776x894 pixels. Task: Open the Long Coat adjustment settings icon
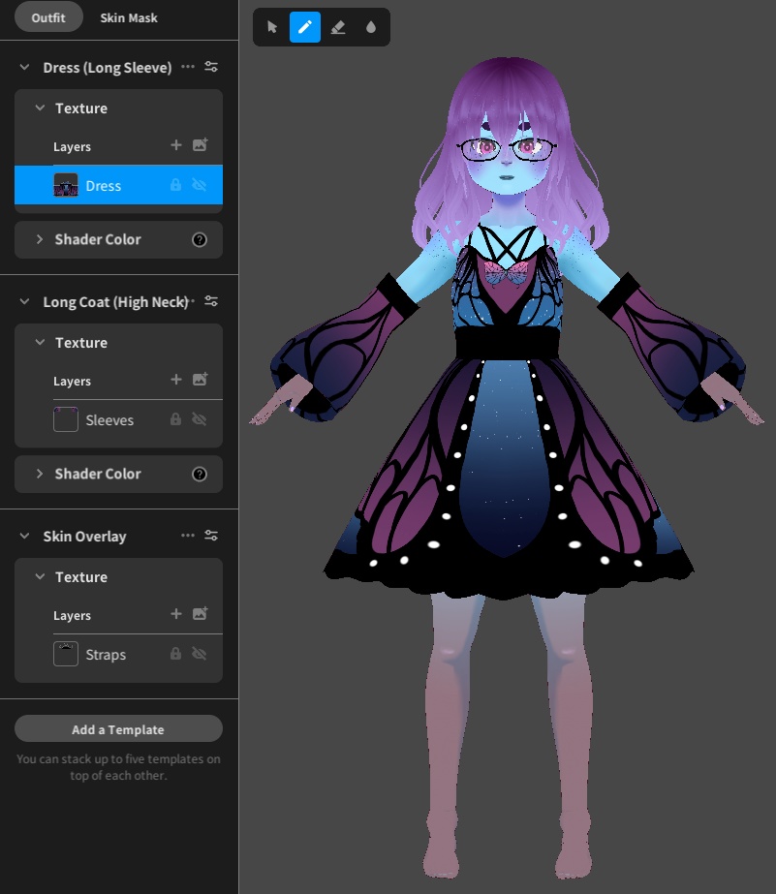point(211,301)
